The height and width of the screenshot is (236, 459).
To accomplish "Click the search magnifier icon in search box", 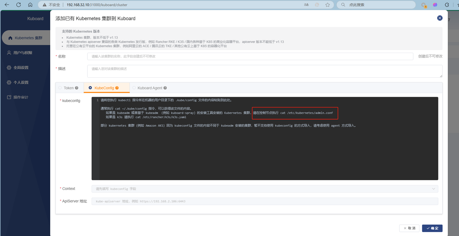I will point(343,5).
